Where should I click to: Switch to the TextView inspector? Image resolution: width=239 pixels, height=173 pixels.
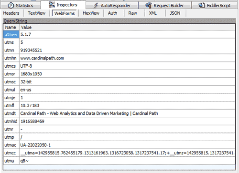point(37,13)
